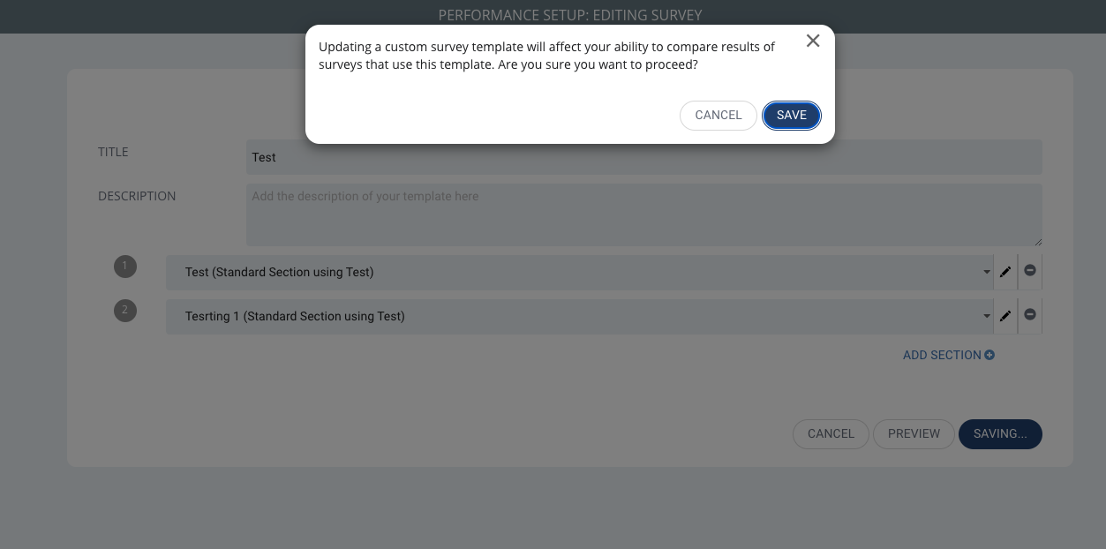This screenshot has height=549, width=1106.
Task: Select the number 2 section badge
Action: [125, 310]
